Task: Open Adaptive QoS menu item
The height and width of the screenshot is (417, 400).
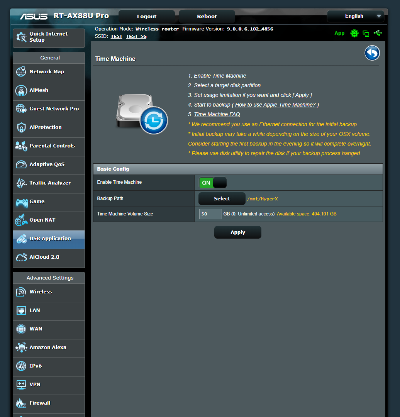Action: point(49,164)
